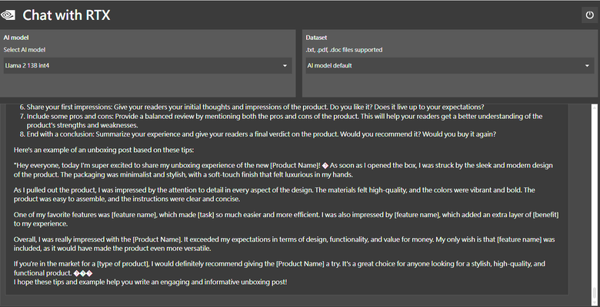
Task: Click the AI model dropdown arrow
Action: click(x=285, y=66)
